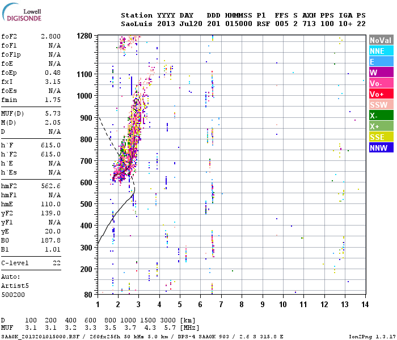
Task: Select the X+ legend swatch
Action: (x=381, y=126)
